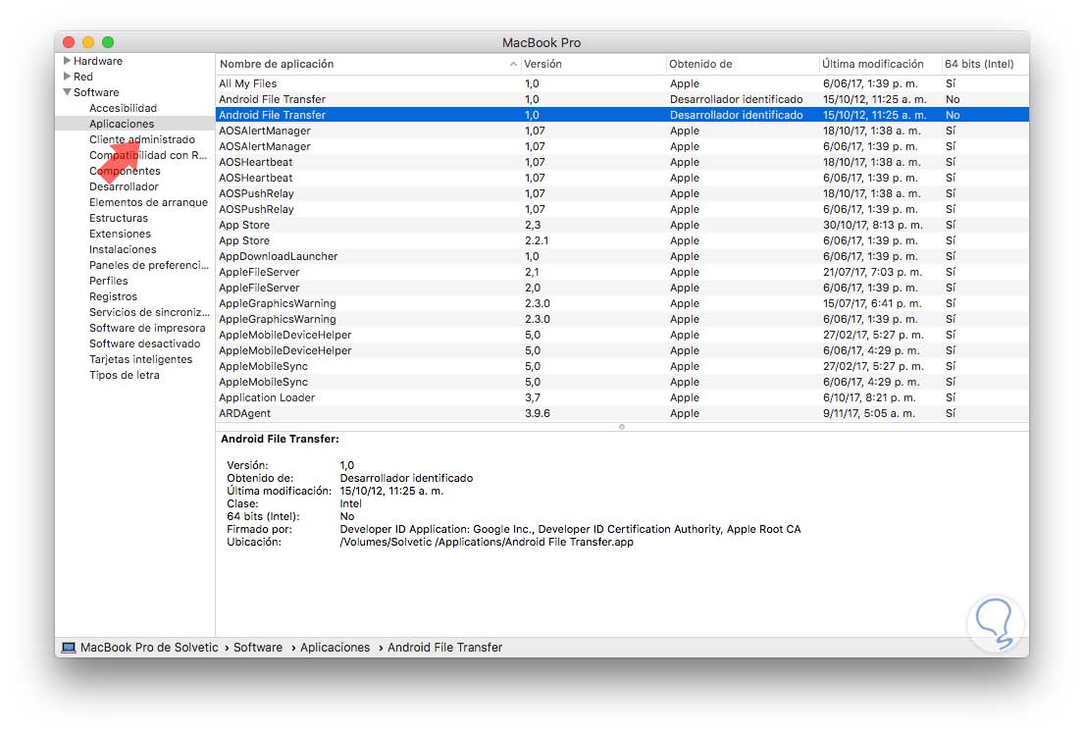Click the Software label in sidebar tree
This screenshot has width=1084, height=736.
coord(96,92)
